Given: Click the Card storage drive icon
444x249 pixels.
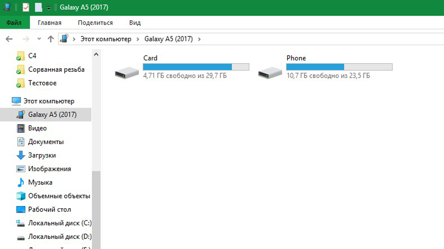Looking at the screenshot, I should click(127, 72).
